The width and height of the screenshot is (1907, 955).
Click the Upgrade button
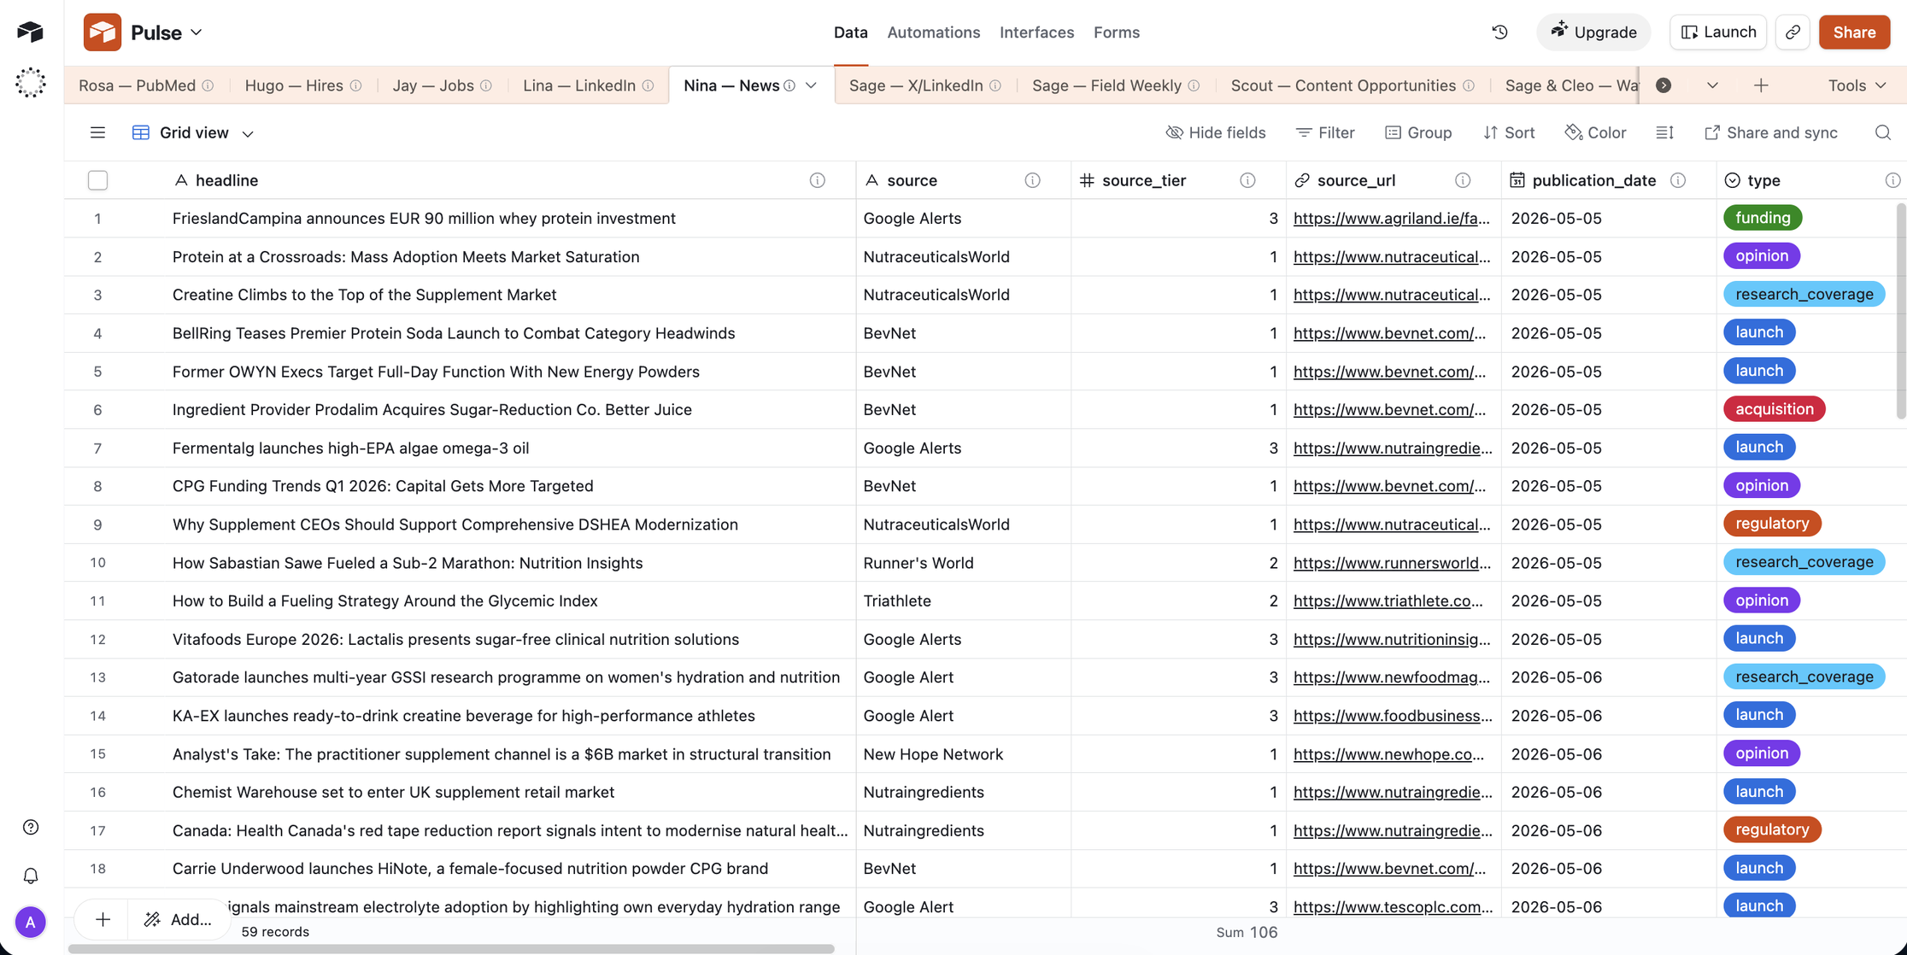(1594, 32)
